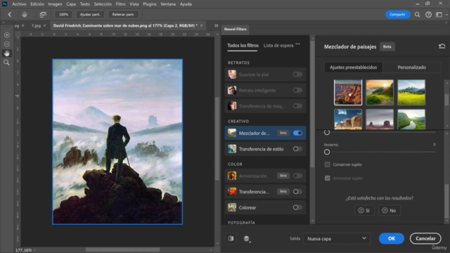Select the Hand tool in options bar

tap(25, 14)
